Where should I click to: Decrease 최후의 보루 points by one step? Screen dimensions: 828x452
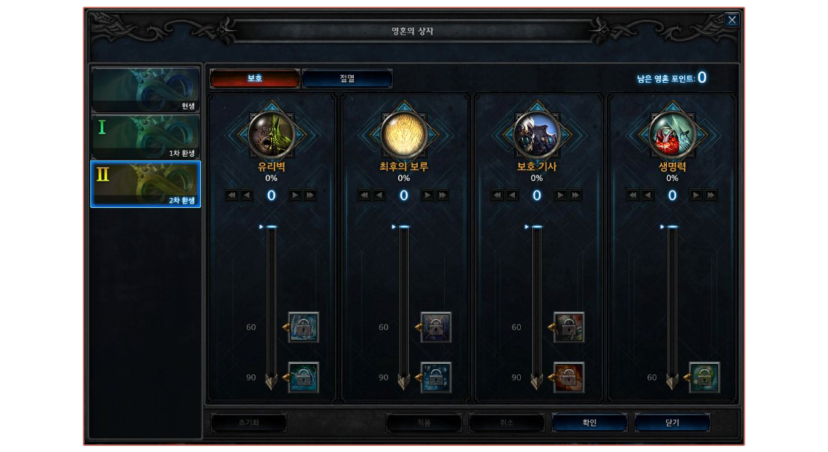(379, 195)
